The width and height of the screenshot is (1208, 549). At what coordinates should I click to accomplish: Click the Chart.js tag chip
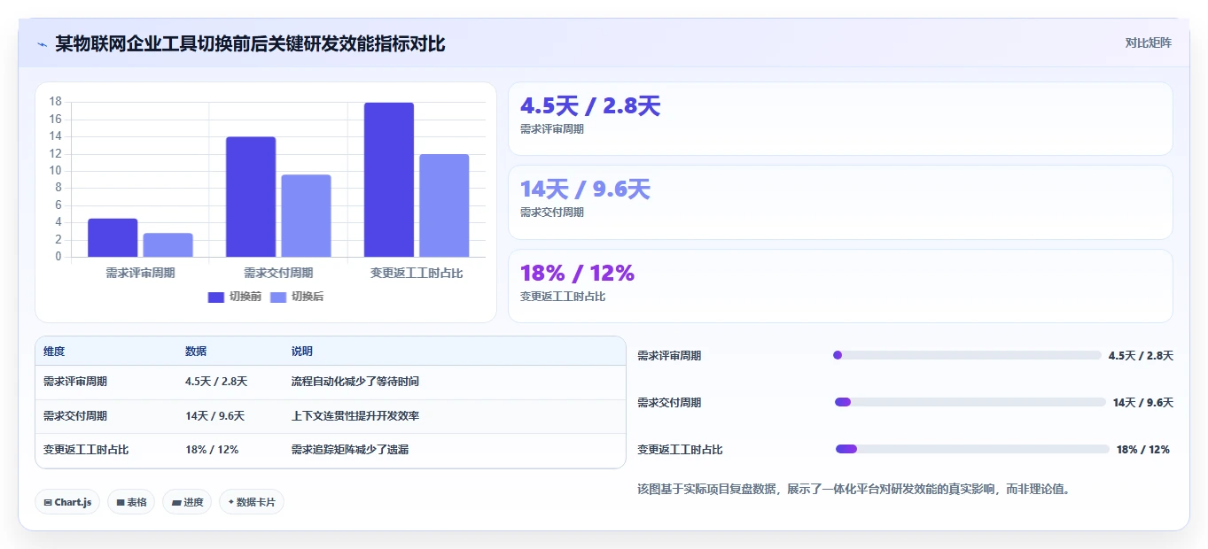(68, 502)
